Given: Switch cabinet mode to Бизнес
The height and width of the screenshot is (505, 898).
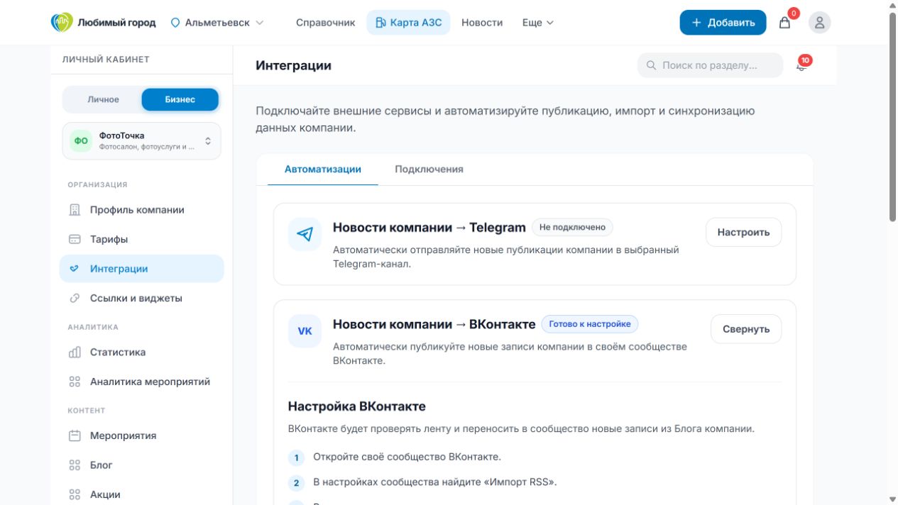Looking at the screenshot, I should 180,99.
